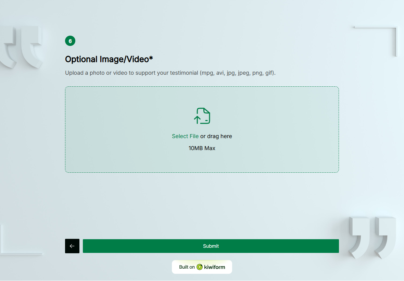
Task: Go back using the left arrow button
Action: 72,246
